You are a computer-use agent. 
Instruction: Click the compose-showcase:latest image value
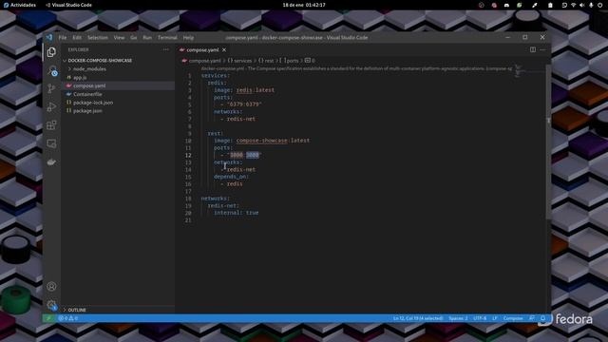273,141
